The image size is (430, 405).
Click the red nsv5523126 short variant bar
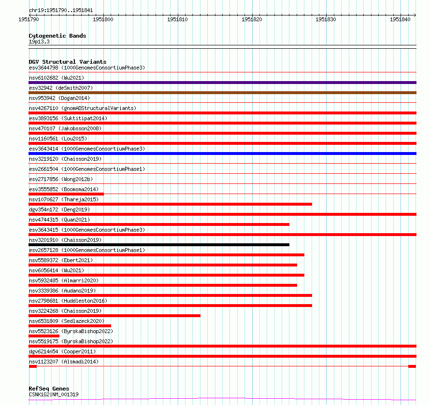tap(44, 336)
